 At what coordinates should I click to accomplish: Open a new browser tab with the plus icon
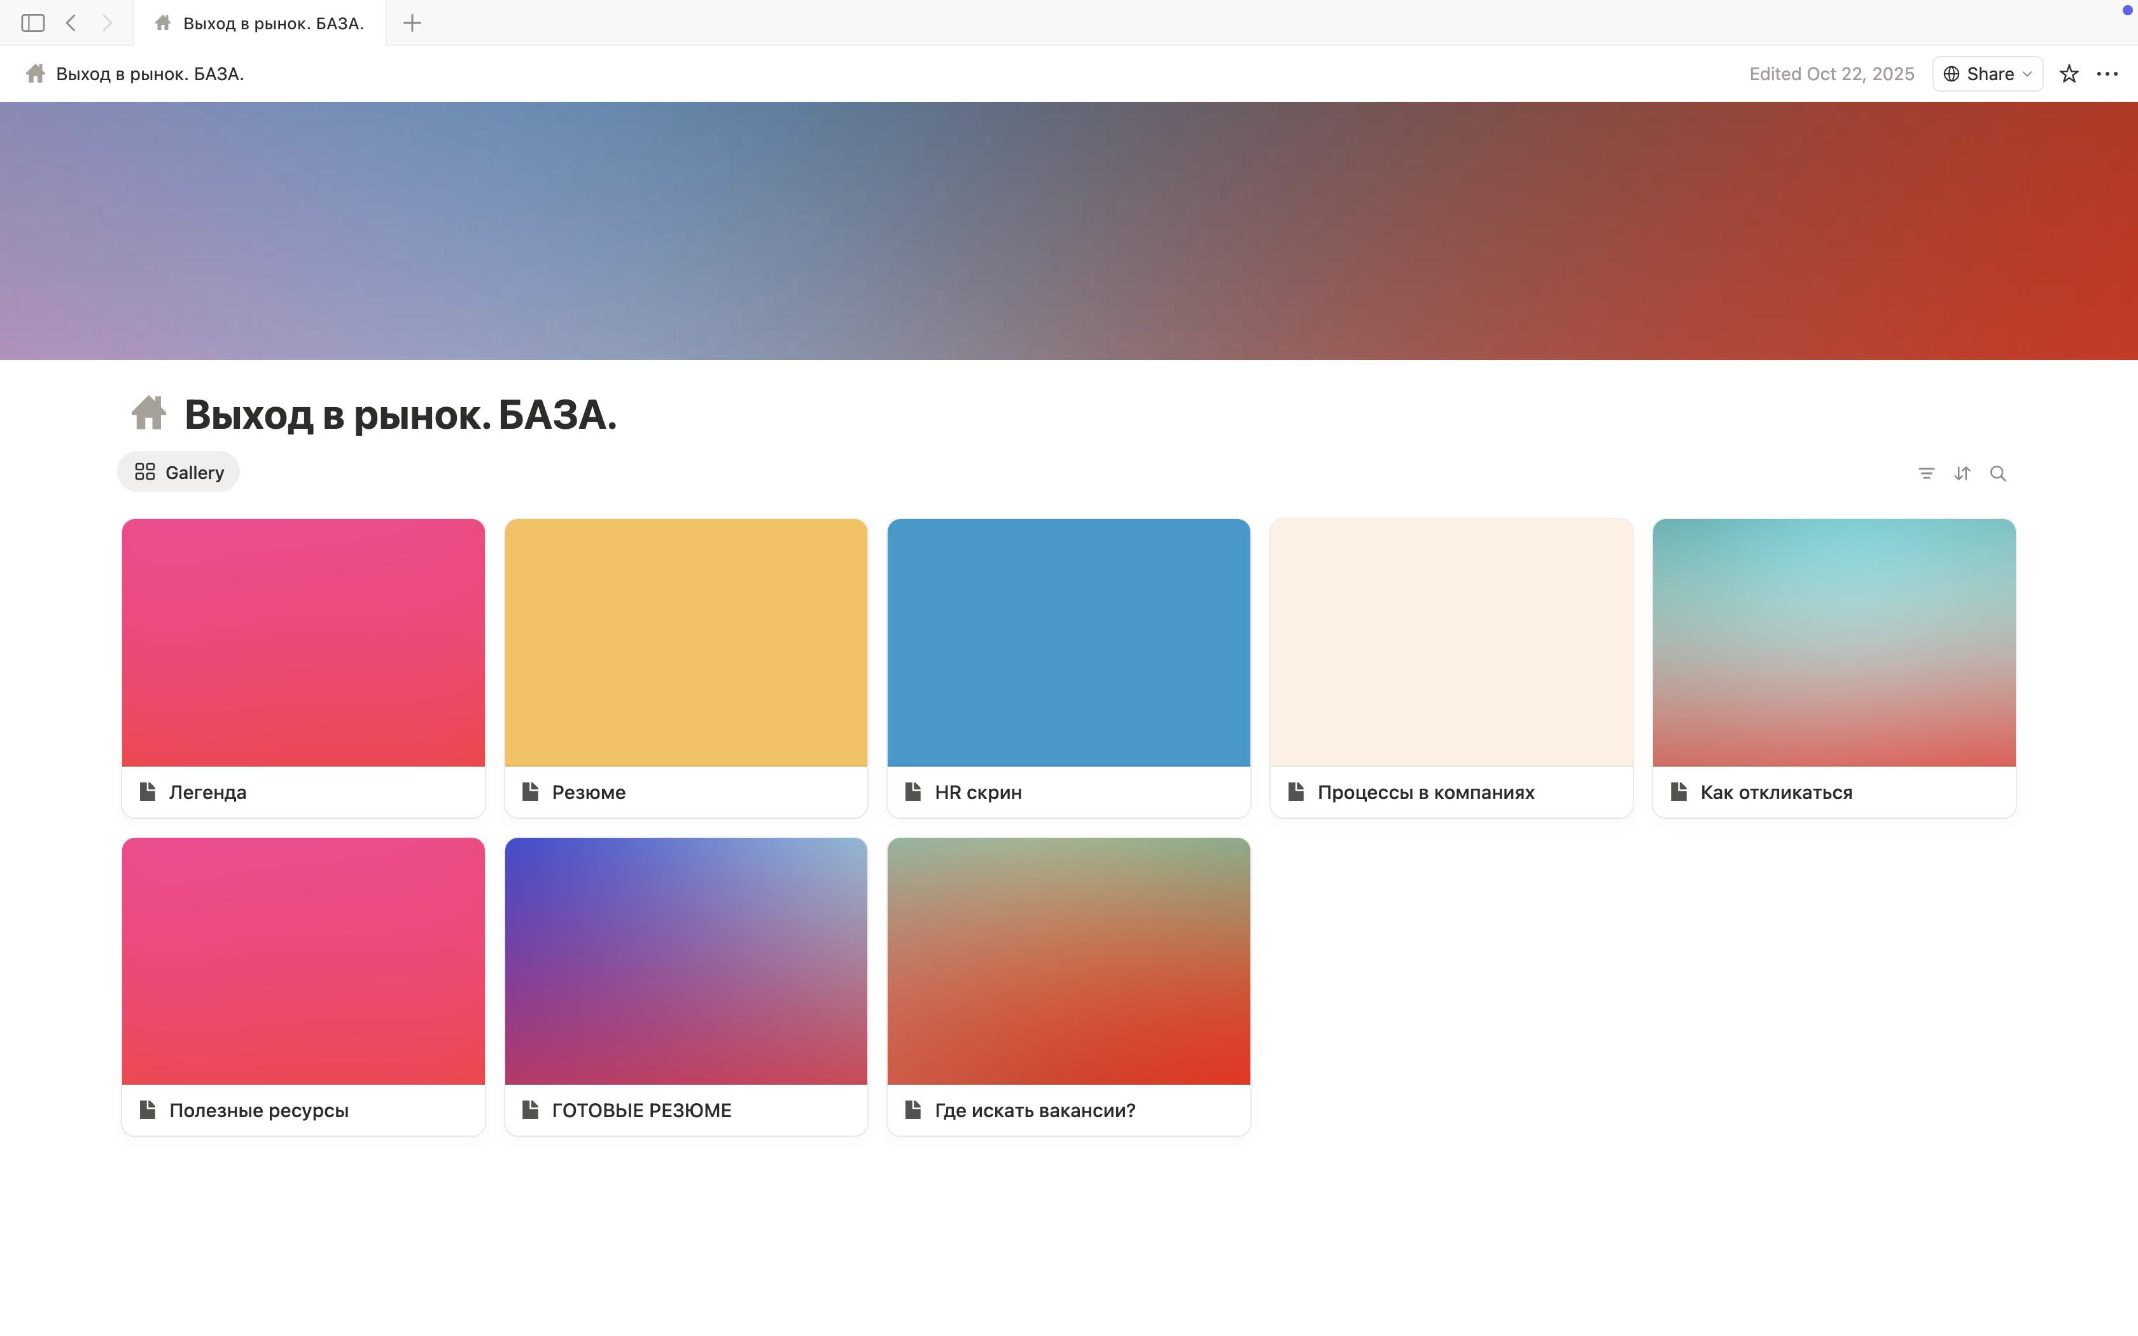pyautogui.click(x=411, y=23)
